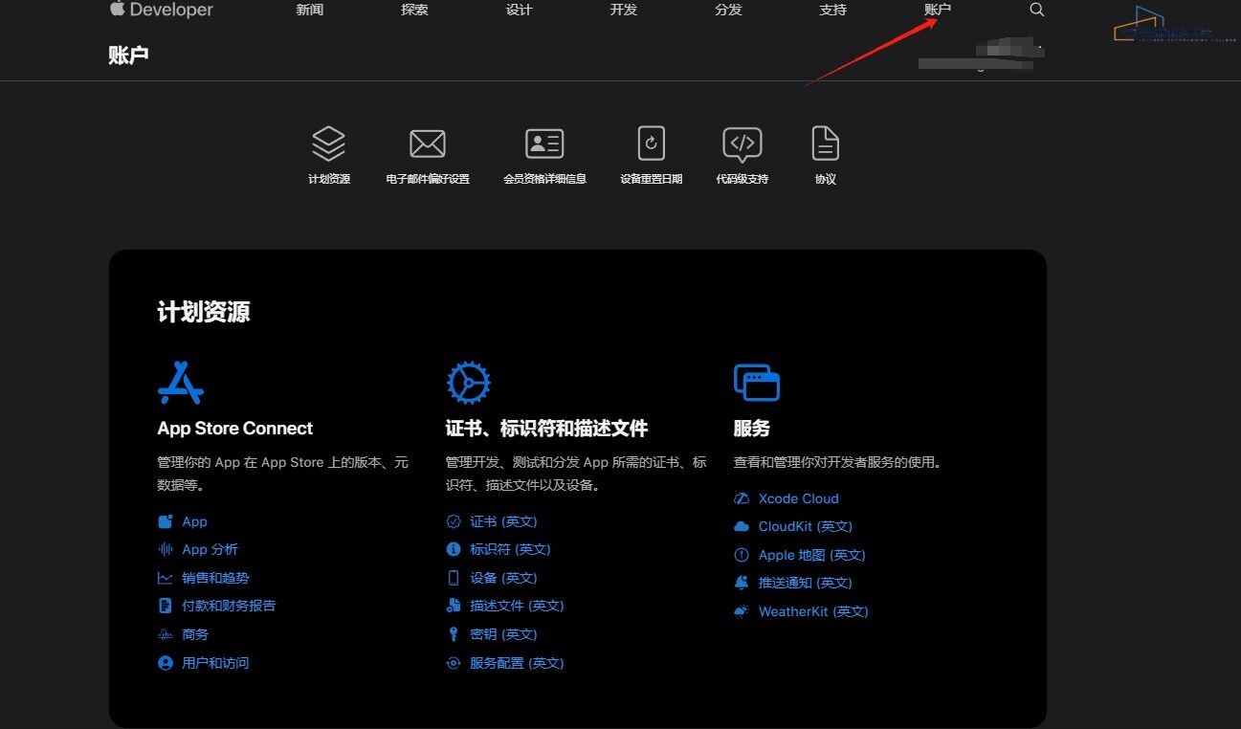
Task: Open the search magnifier icon
Action: pos(1036,10)
